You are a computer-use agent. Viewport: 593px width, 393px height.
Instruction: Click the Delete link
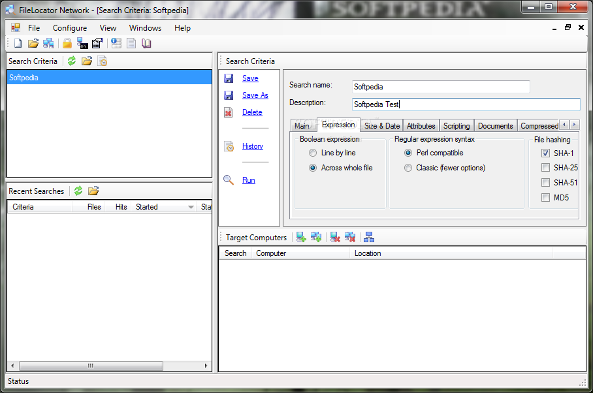(252, 112)
